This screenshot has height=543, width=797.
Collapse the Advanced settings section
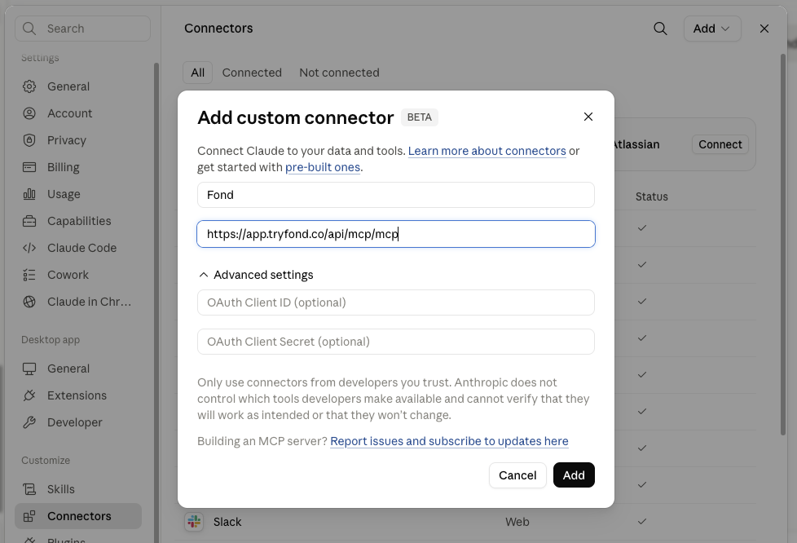tap(256, 275)
